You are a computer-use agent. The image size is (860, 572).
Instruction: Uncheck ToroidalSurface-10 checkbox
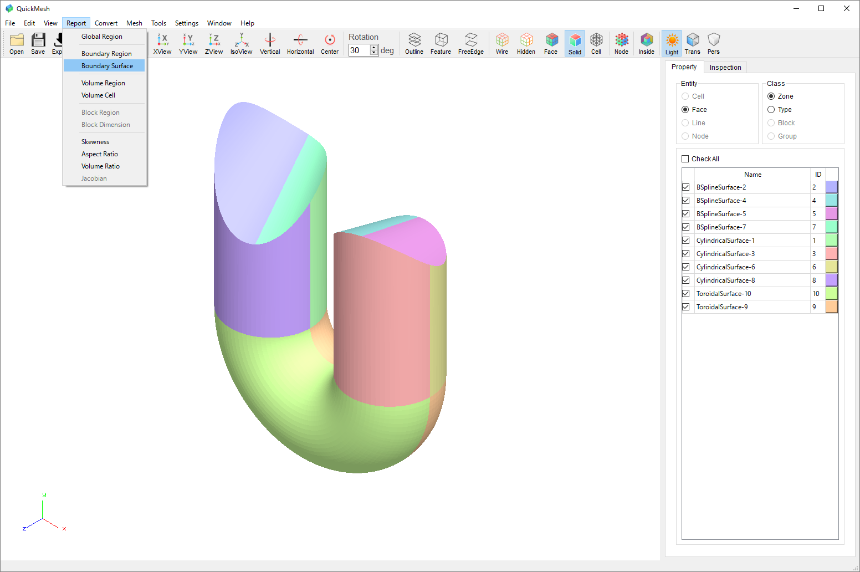click(686, 294)
